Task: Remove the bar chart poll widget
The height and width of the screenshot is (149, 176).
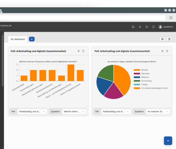Action: point(83,51)
